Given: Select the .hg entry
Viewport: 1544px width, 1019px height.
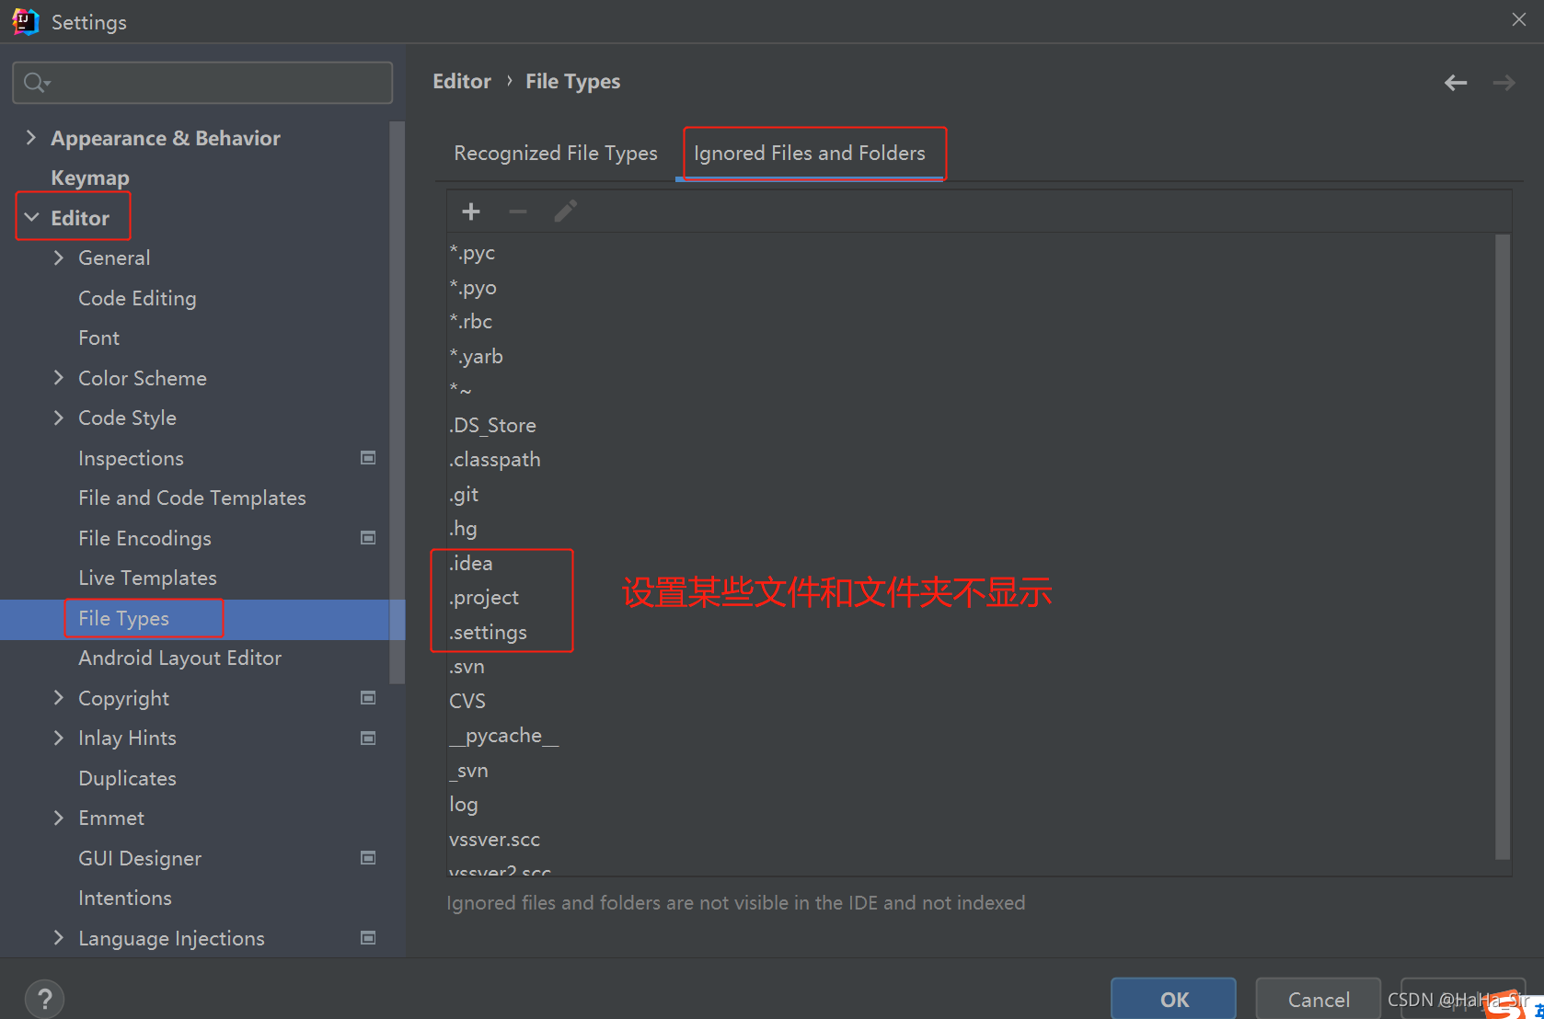Looking at the screenshot, I should (x=463, y=529).
